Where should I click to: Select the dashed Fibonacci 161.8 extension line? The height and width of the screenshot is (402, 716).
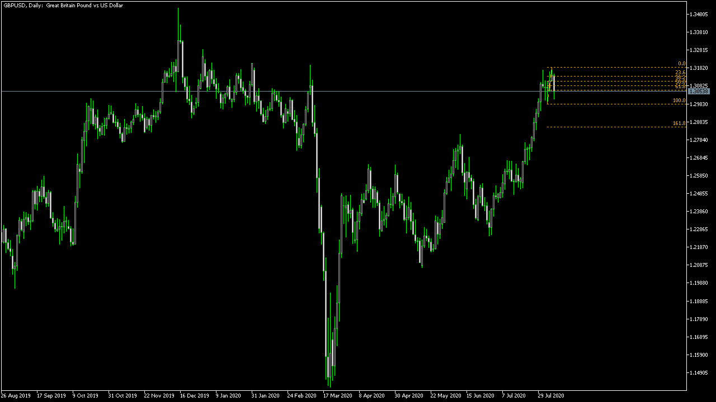point(616,127)
